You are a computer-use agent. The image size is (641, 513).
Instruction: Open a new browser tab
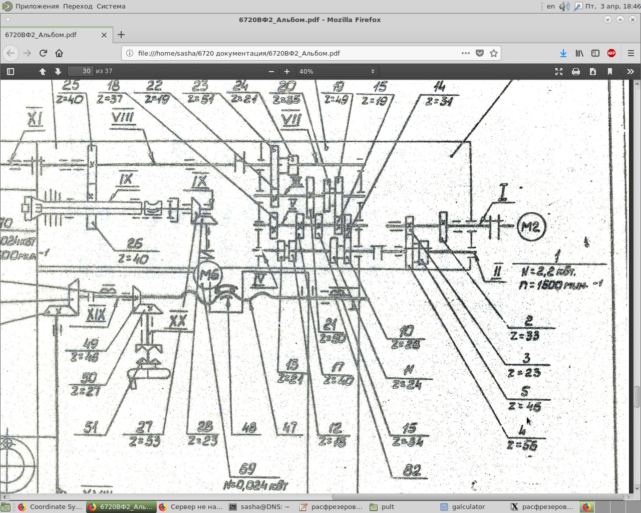(x=121, y=35)
